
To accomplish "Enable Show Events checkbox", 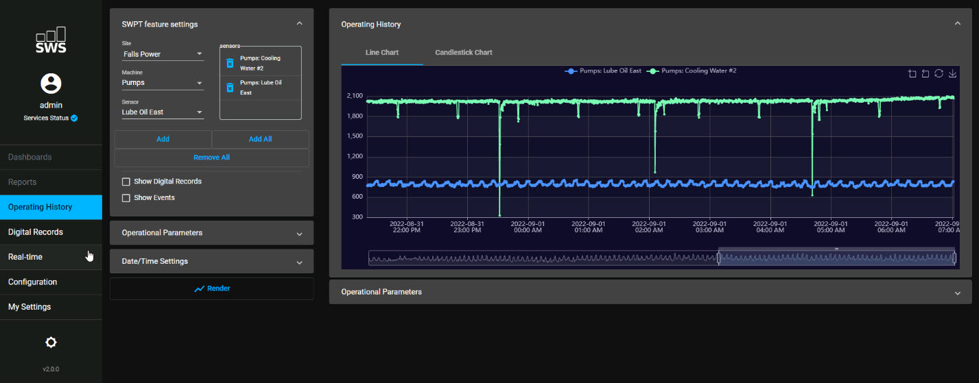I will click(x=126, y=197).
